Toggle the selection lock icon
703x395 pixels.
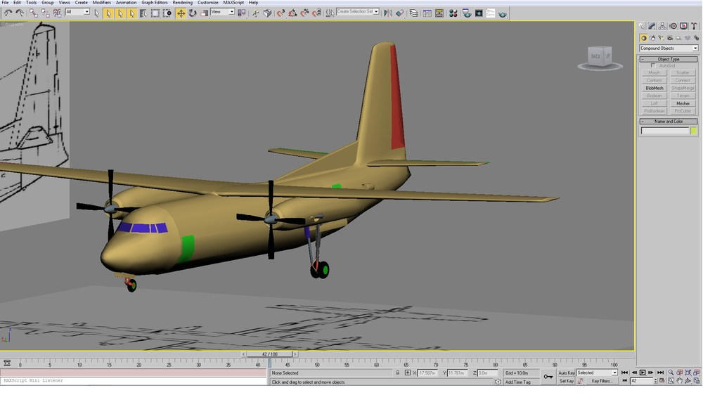[397, 373]
